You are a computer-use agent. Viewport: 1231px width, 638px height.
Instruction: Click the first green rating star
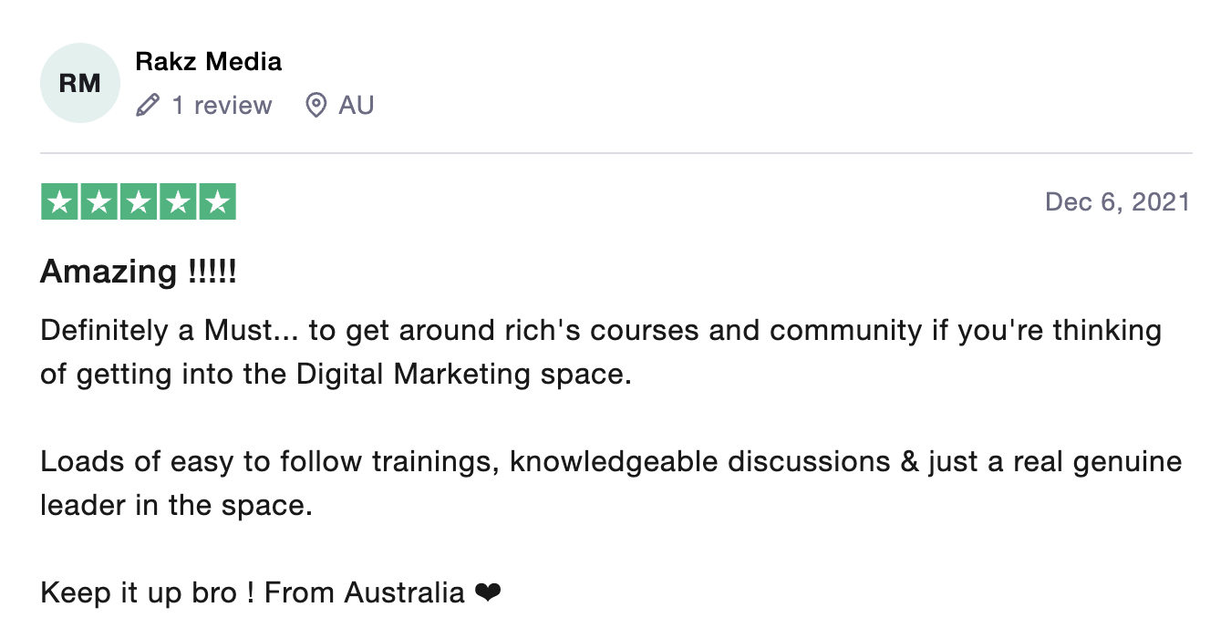tap(59, 202)
